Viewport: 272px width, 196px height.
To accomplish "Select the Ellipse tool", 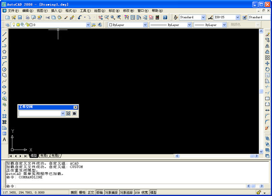I will coord(5,87).
